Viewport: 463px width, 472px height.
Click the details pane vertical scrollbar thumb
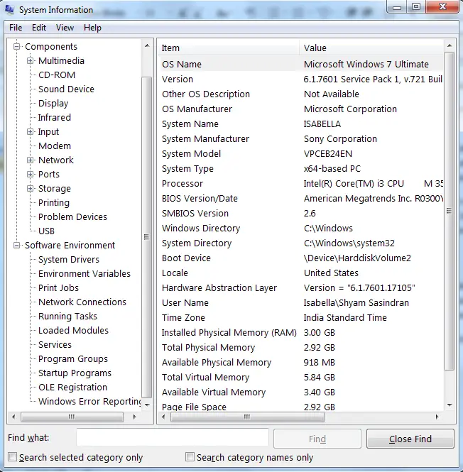coord(449,211)
